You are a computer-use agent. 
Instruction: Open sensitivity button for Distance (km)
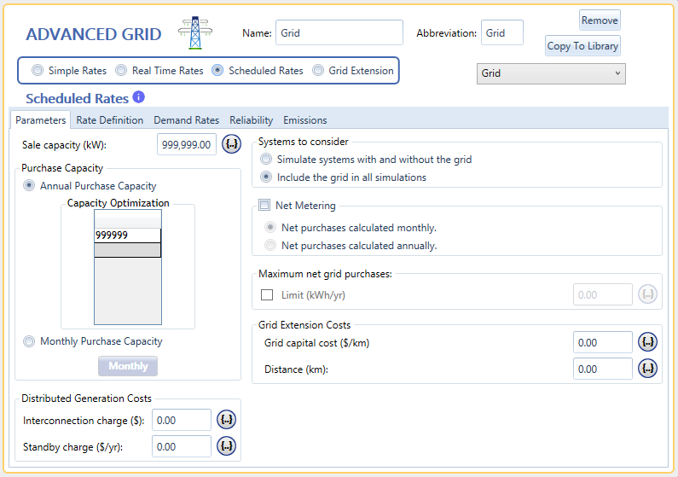tap(648, 369)
